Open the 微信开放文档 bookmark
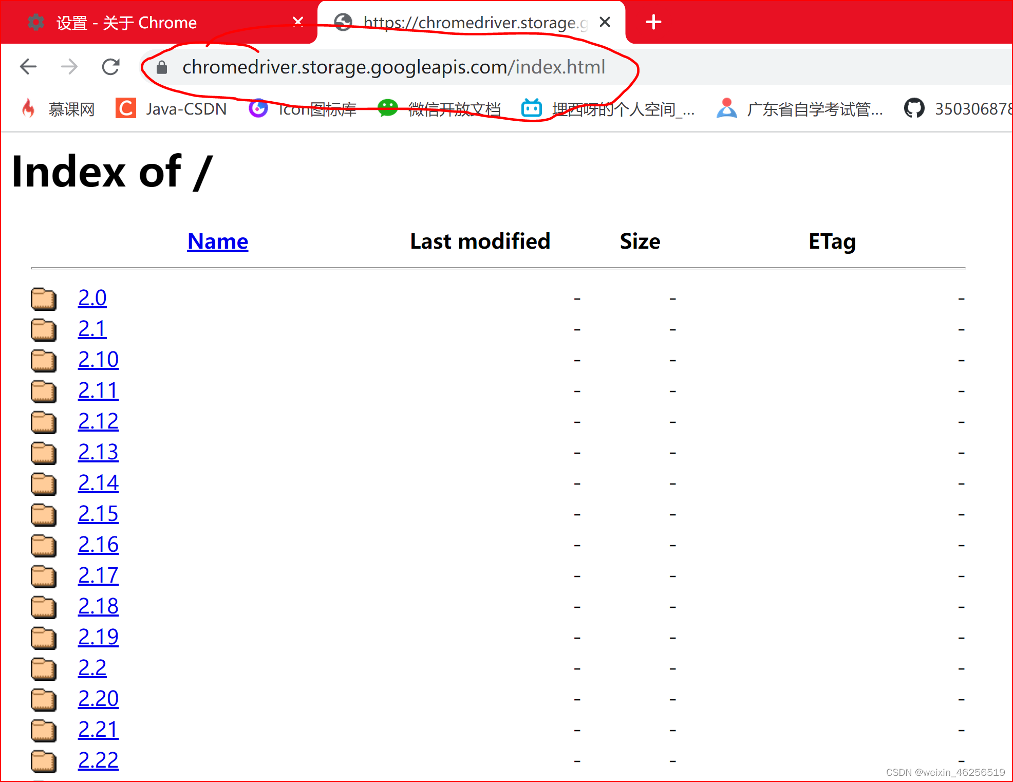This screenshot has height=782, width=1013. coord(439,109)
